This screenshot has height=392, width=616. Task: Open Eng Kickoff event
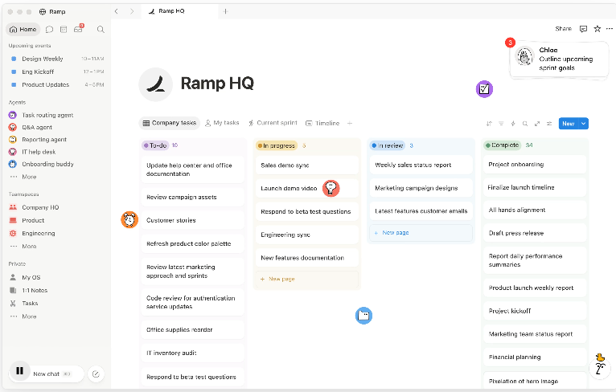(57, 71)
